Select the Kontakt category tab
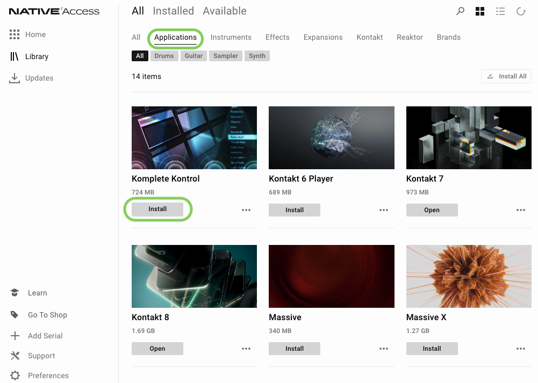This screenshot has height=383, width=538. pyautogui.click(x=370, y=37)
